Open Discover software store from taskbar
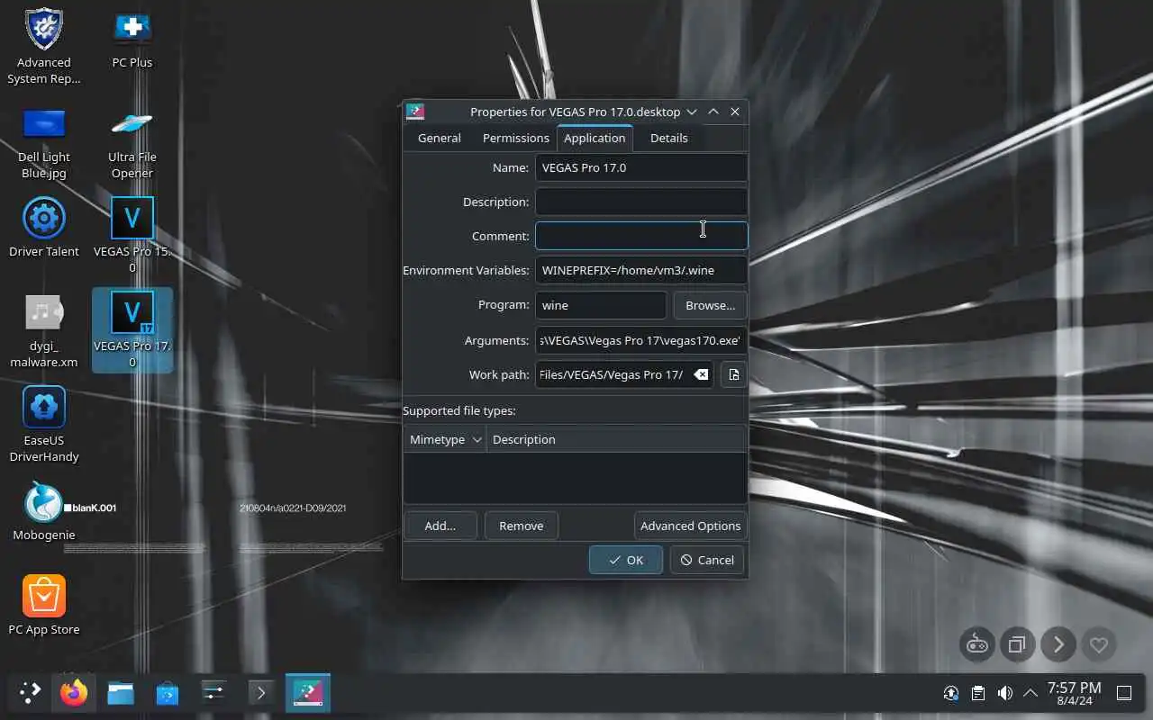Image resolution: width=1153 pixels, height=720 pixels. (168, 692)
